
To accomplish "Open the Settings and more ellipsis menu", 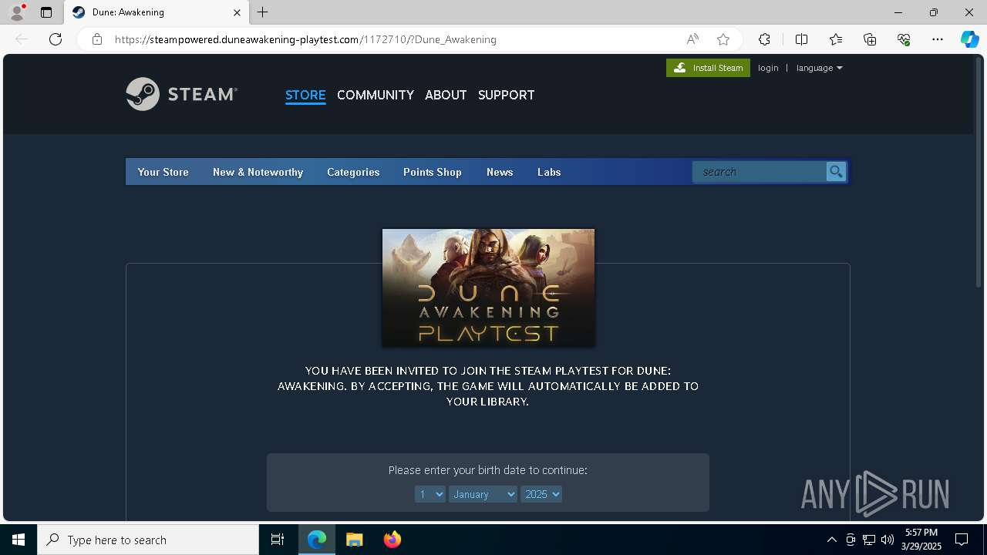I will pos(938,39).
